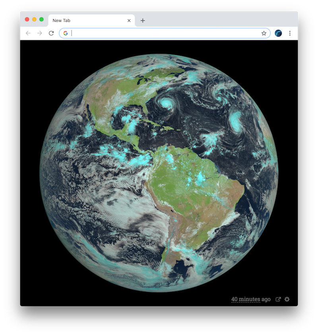The width and height of the screenshot is (318, 335).
Task: Minimize window with the yellow button
Action: tap(34, 19)
